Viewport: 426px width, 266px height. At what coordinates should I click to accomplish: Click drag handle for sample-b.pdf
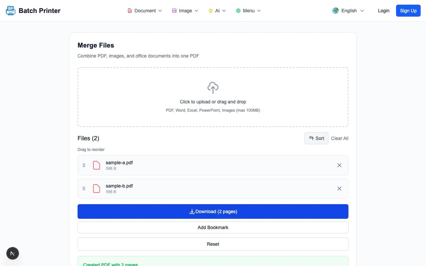pyautogui.click(x=84, y=189)
